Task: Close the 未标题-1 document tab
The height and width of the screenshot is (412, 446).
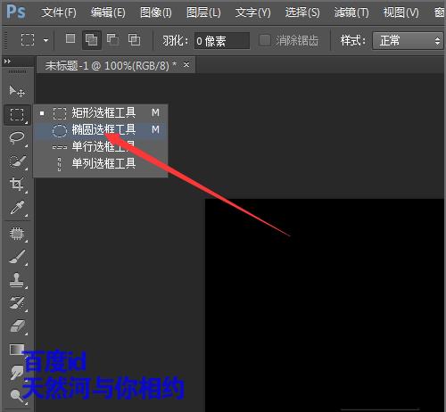Action: pos(186,64)
